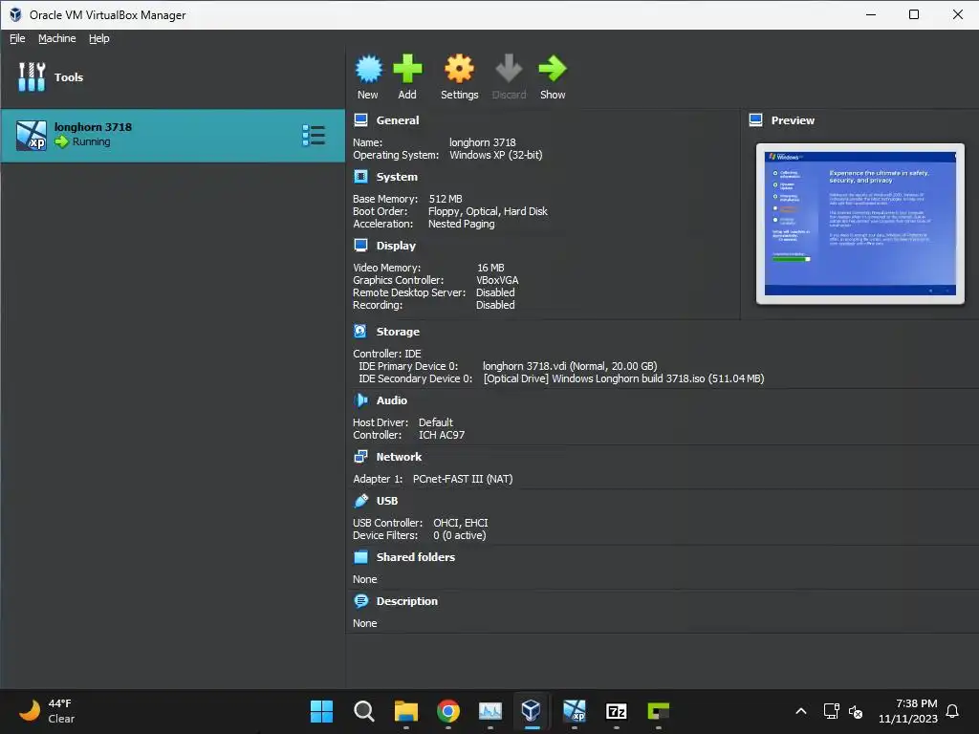This screenshot has height=734, width=979.
Task: Open the Network section heading
Action: coord(399,457)
